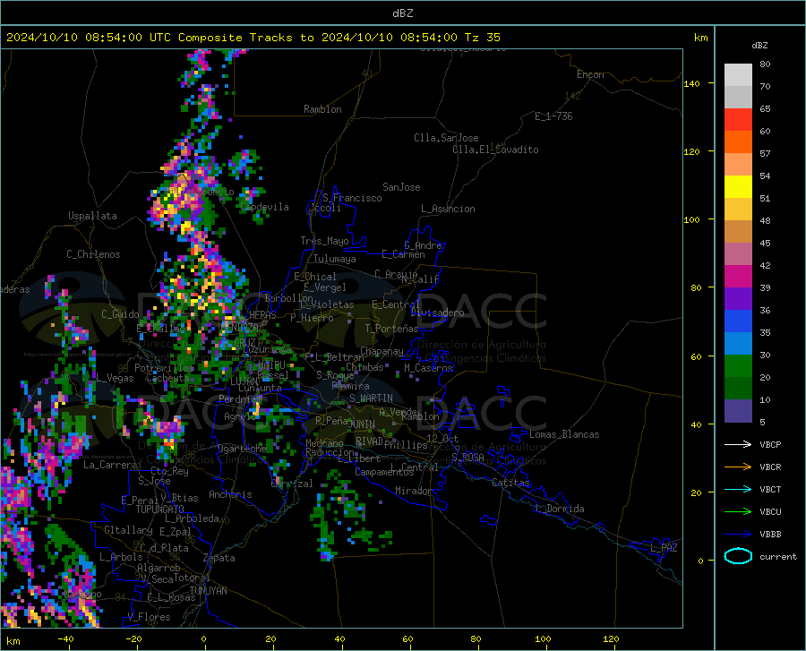The width and height of the screenshot is (806, 651).
Task: Click the 'V_Flores' label
Action: 149,617
